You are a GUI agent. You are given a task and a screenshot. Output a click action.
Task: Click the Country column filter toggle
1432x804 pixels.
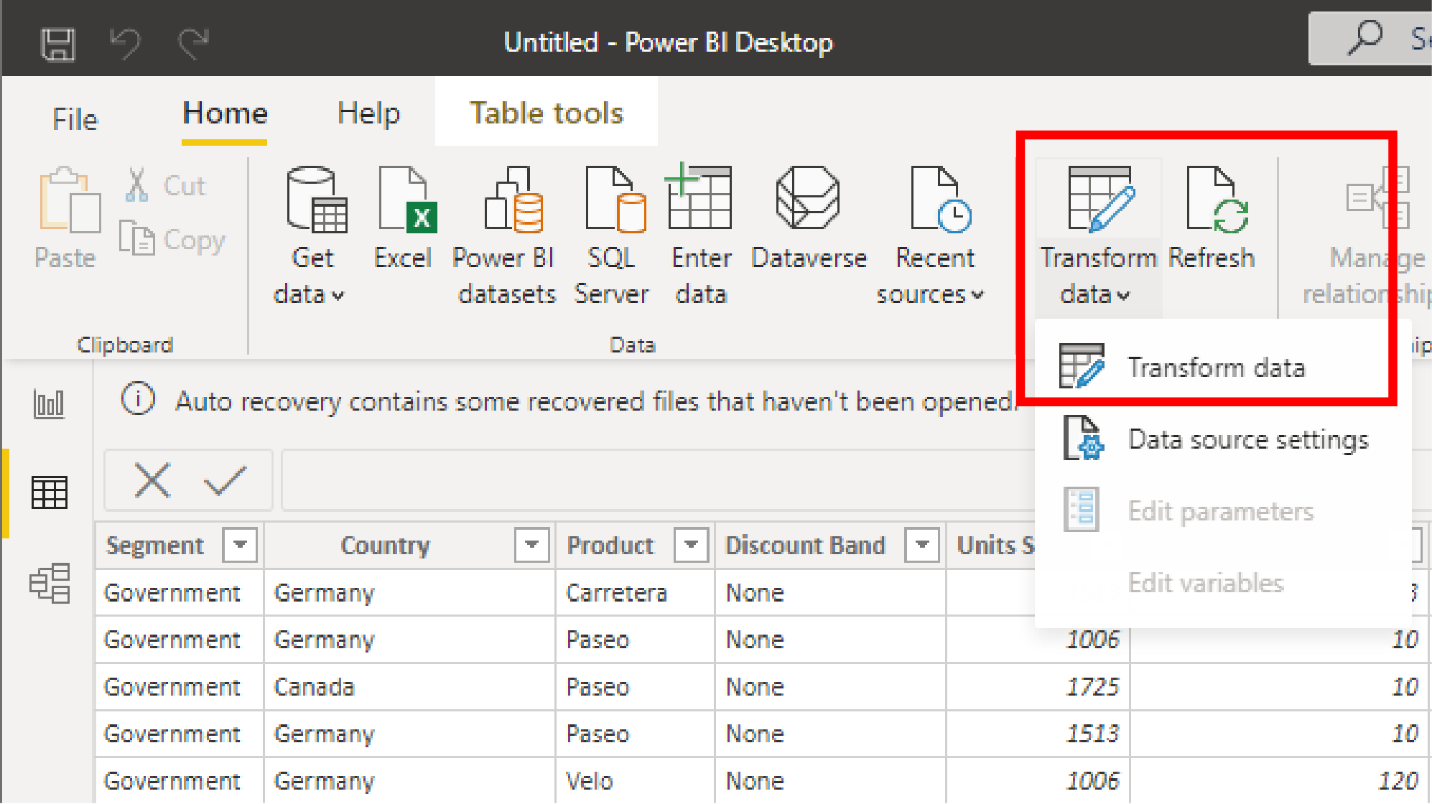[x=533, y=546]
